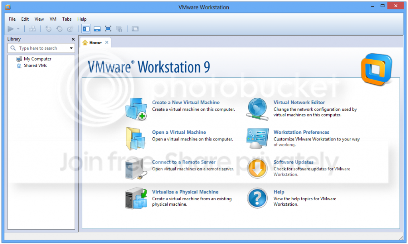Click 'View the help topics for VMware' text
Screen dimensions: 408x244
point(305,199)
